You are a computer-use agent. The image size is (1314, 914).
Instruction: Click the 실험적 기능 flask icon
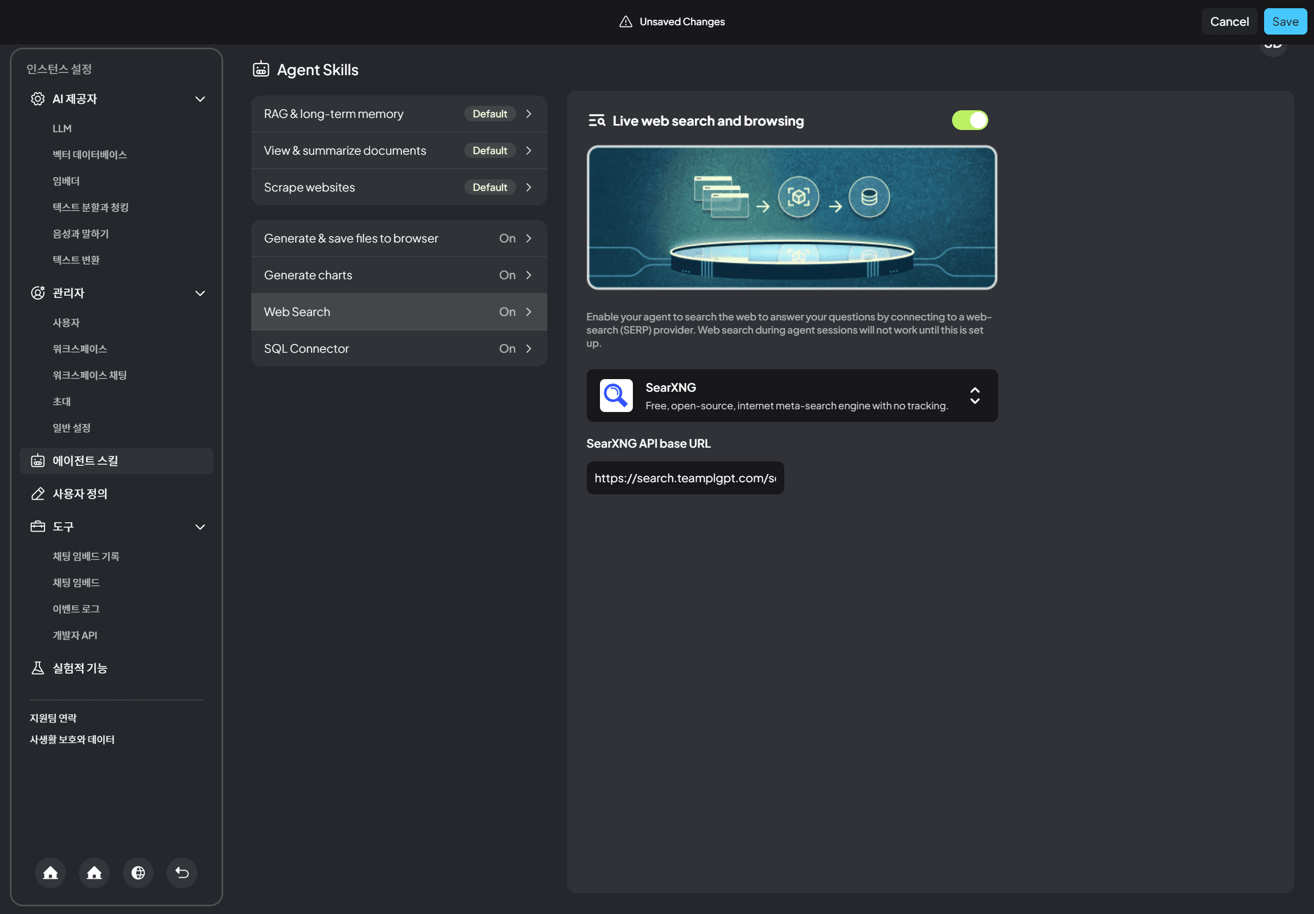(x=38, y=668)
